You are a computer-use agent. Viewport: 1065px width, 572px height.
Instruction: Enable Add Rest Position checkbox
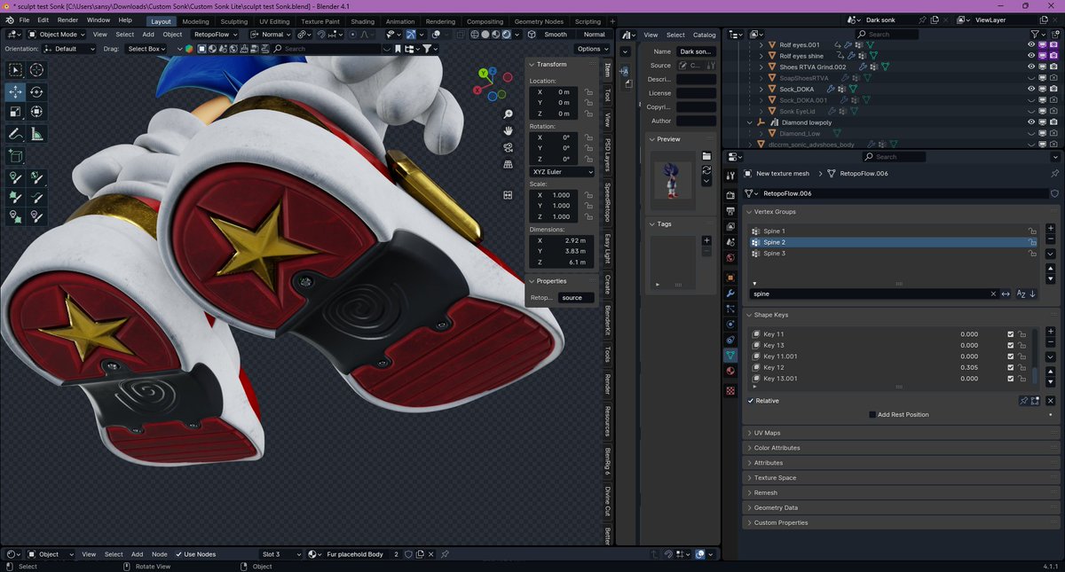872,414
